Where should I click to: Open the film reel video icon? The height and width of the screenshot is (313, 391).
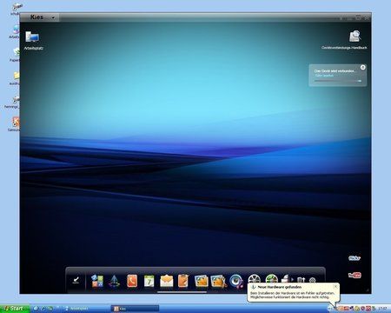[255, 280]
